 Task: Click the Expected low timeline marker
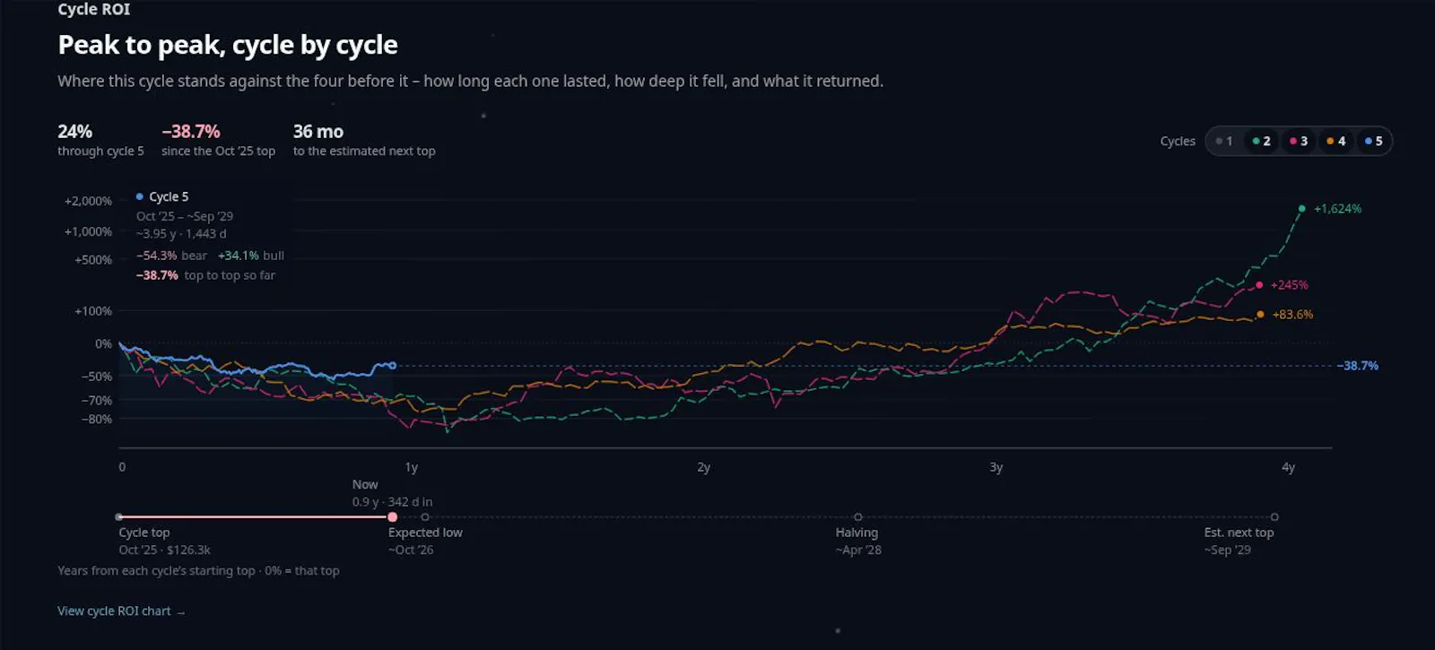coord(425,517)
